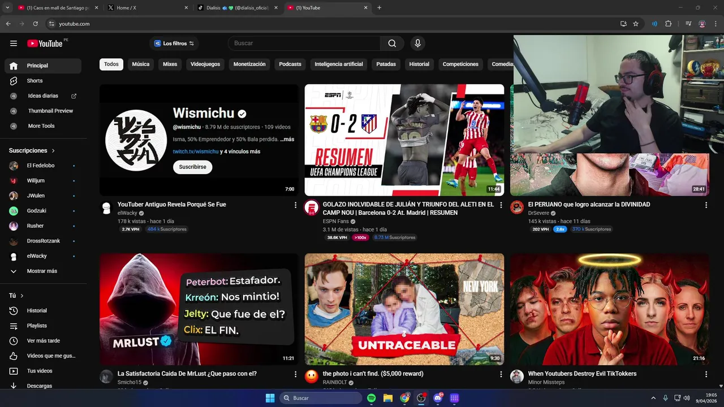Viewport: 724px width, 407px height.
Task: Switch to the Dialisis TikTok tab
Action: point(238,8)
